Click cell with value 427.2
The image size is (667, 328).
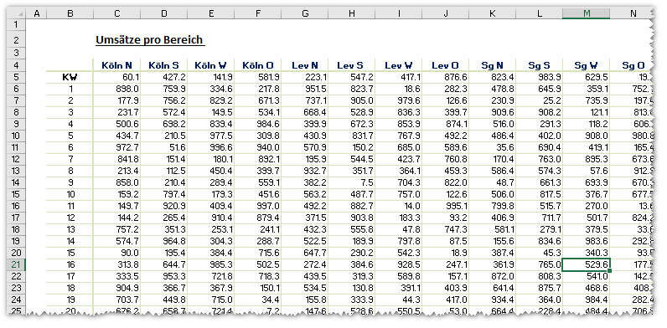pos(163,77)
